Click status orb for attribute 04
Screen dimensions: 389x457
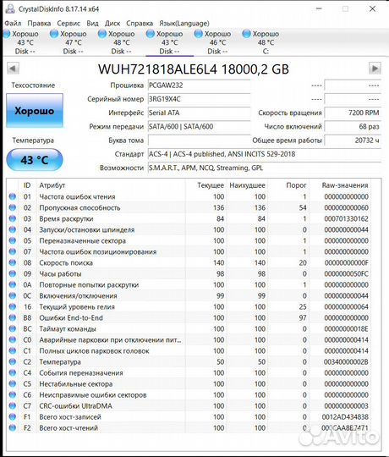pos(13,229)
